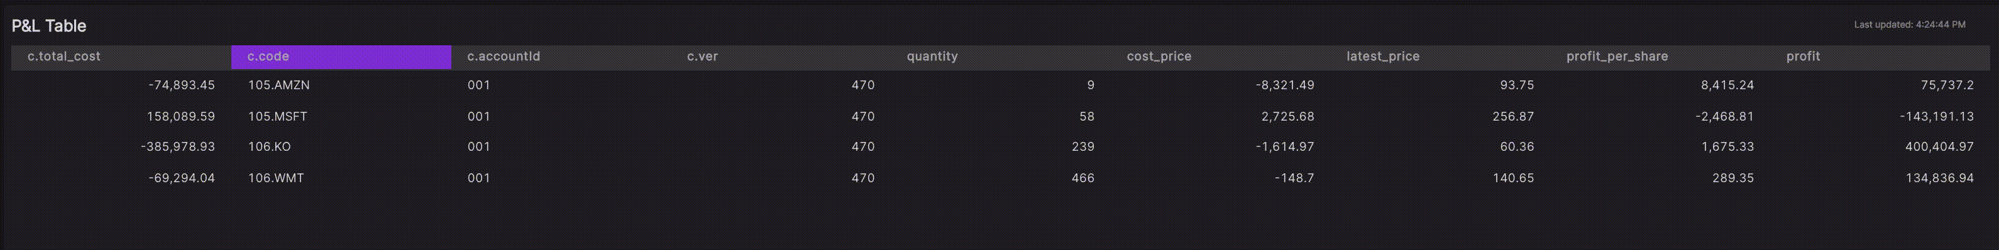Click the quantity column header
1999x250 pixels.
coord(1000,57)
